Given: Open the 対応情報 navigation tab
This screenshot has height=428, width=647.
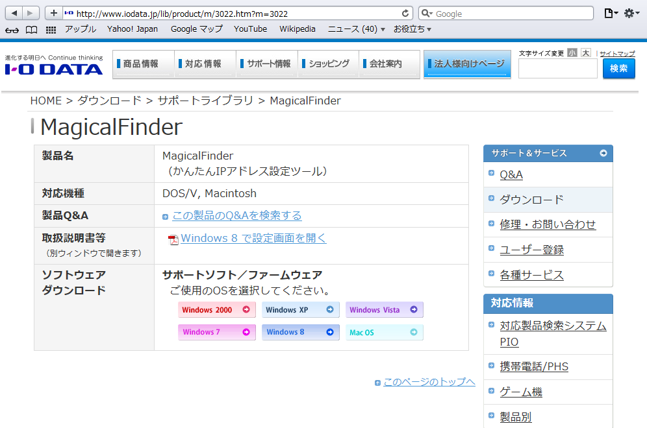Looking at the screenshot, I should coord(205,64).
